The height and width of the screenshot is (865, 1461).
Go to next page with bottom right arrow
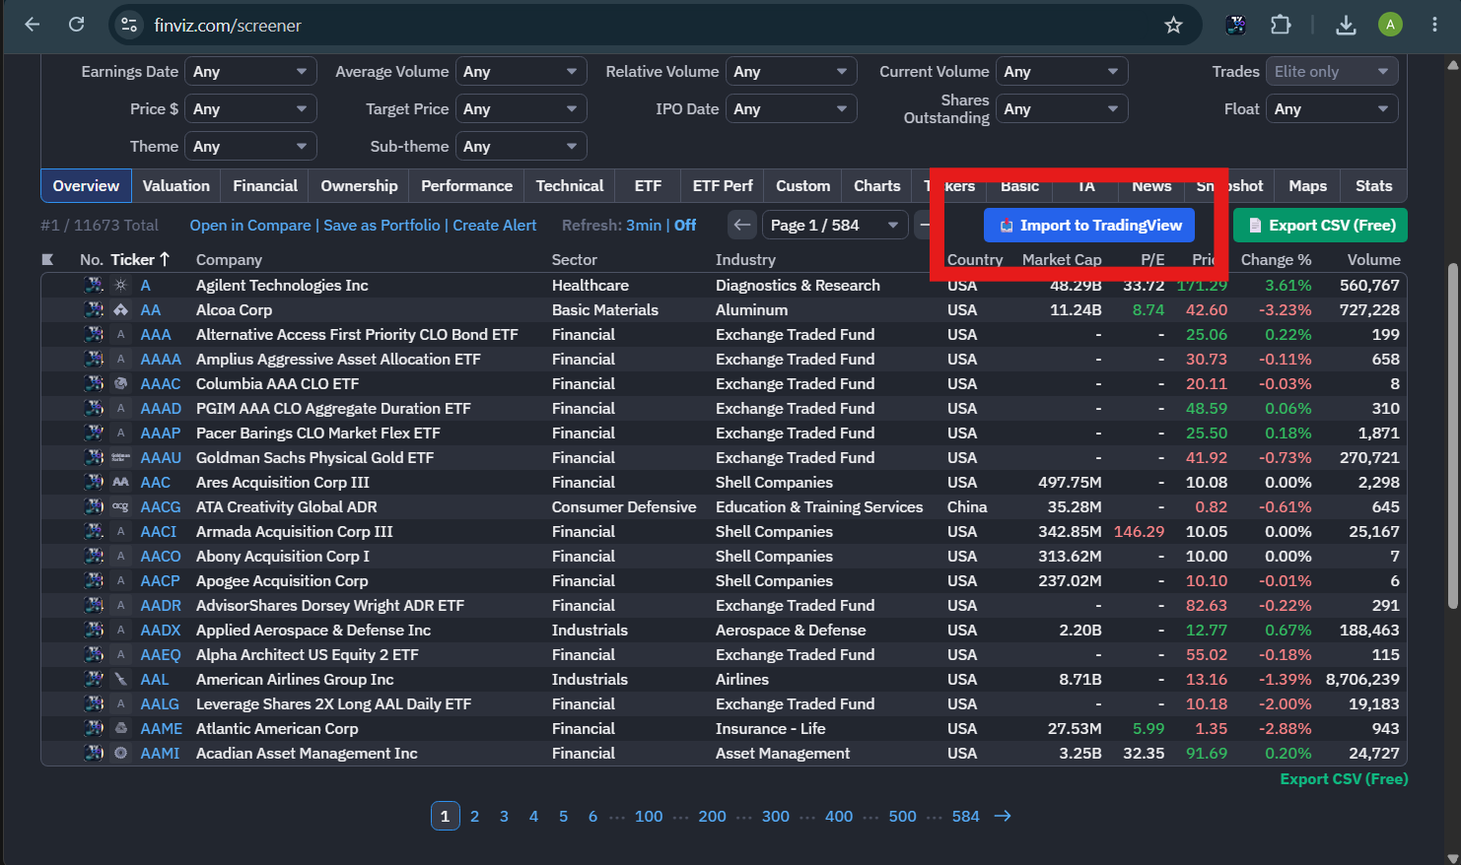tap(1003, 816)
